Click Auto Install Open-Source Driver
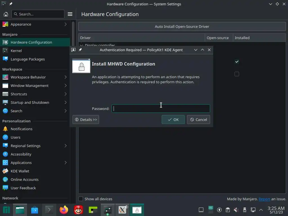The height and width of the screenshot is (216, 288). click(x=182, y=26)
